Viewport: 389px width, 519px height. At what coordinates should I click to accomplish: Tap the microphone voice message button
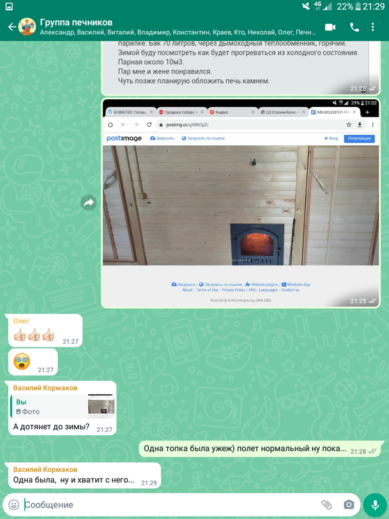tap(375, 505)
